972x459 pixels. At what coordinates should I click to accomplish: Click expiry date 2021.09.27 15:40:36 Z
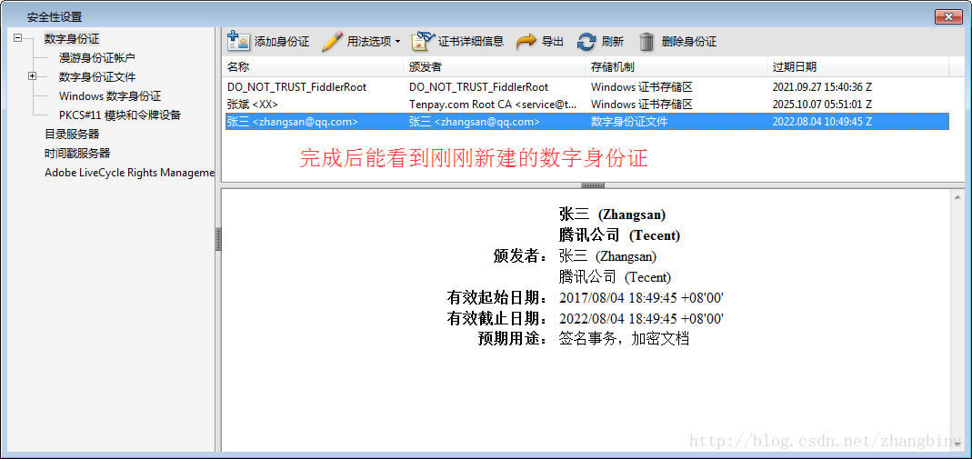pyautogui.click(x=822, y=87)
